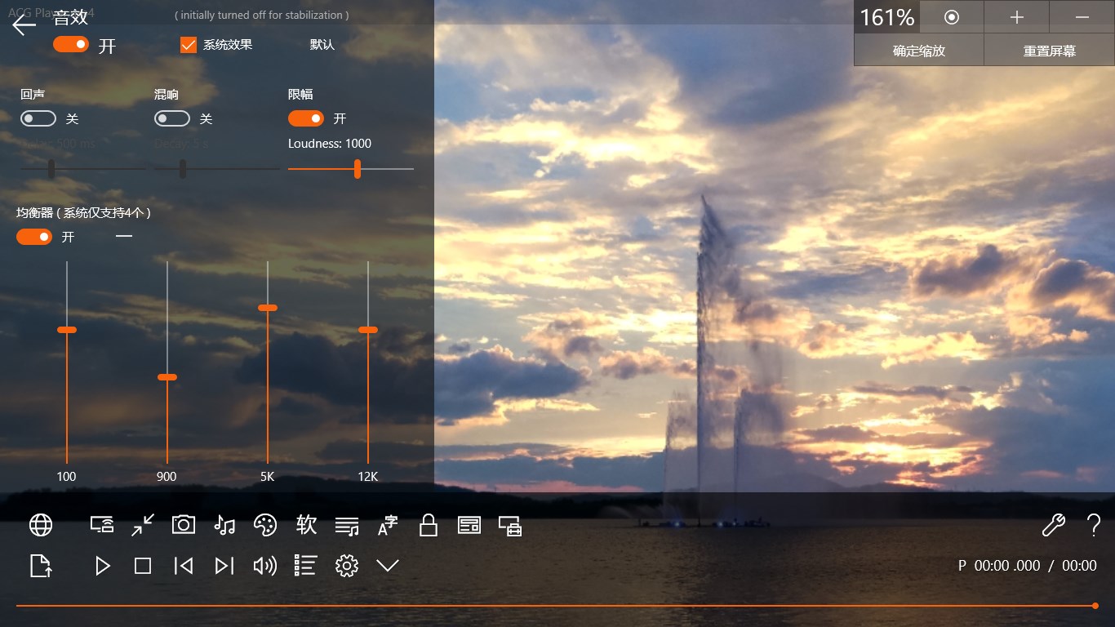
Task: Click the circular target zoom button
Action: (x=952, y=17)
